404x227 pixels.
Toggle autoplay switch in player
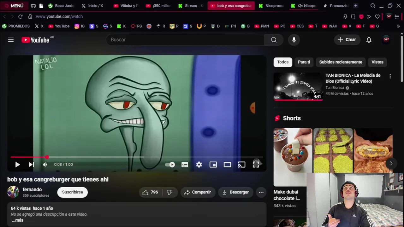click(x=170, y=165)
